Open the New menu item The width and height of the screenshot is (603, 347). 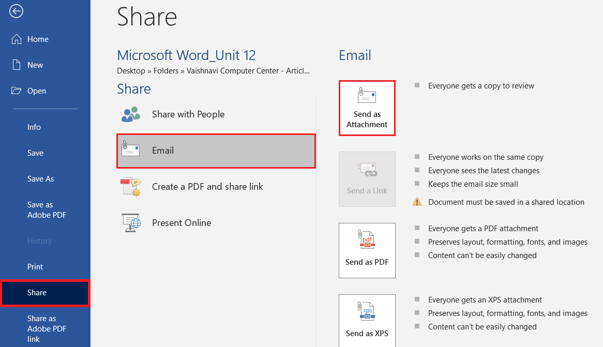(45, 65)
